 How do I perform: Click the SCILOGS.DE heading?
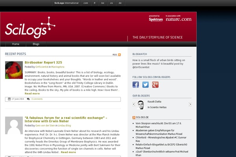coord(142,117)
